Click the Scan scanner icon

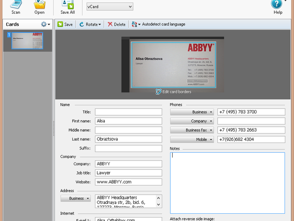(16, 5)
